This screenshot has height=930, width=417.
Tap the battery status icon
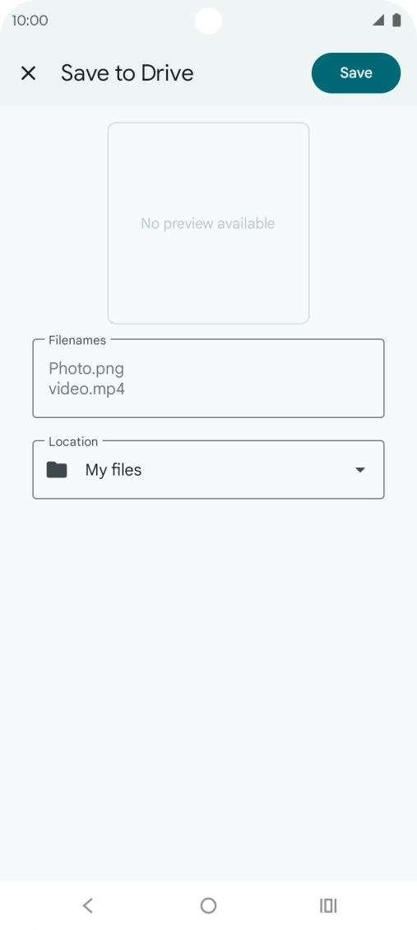click(x=396, y=21)
